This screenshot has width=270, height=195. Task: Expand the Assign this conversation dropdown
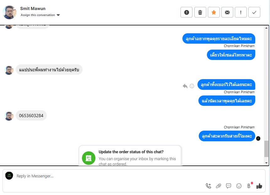(40, 15)
